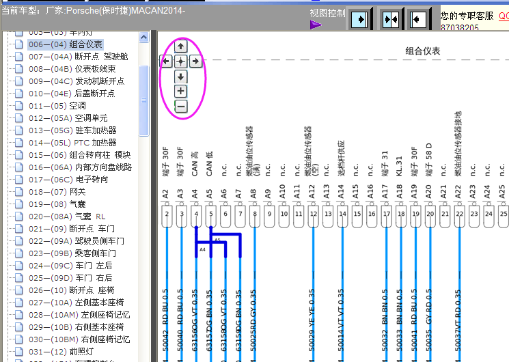Open 028-(10AM) 左侧座椅记忆

coord(79,316)
